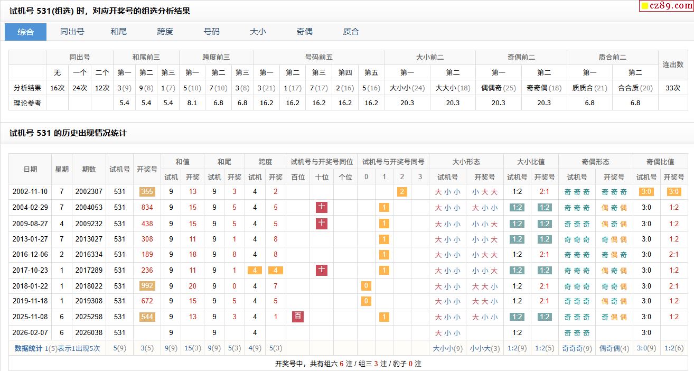The image size is (694, 371).
Task: Click the yellow square in the cz89 logo
Action: click(x=644, y=6)
